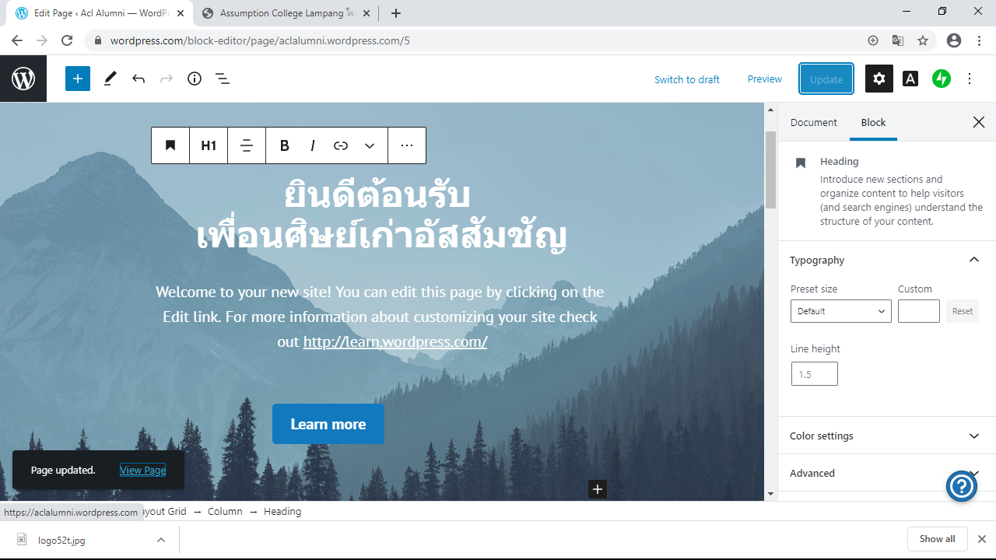Open more options vertical dots menu

point(970,79)
